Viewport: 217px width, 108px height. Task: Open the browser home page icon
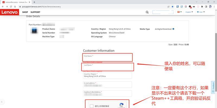[15, 6]
